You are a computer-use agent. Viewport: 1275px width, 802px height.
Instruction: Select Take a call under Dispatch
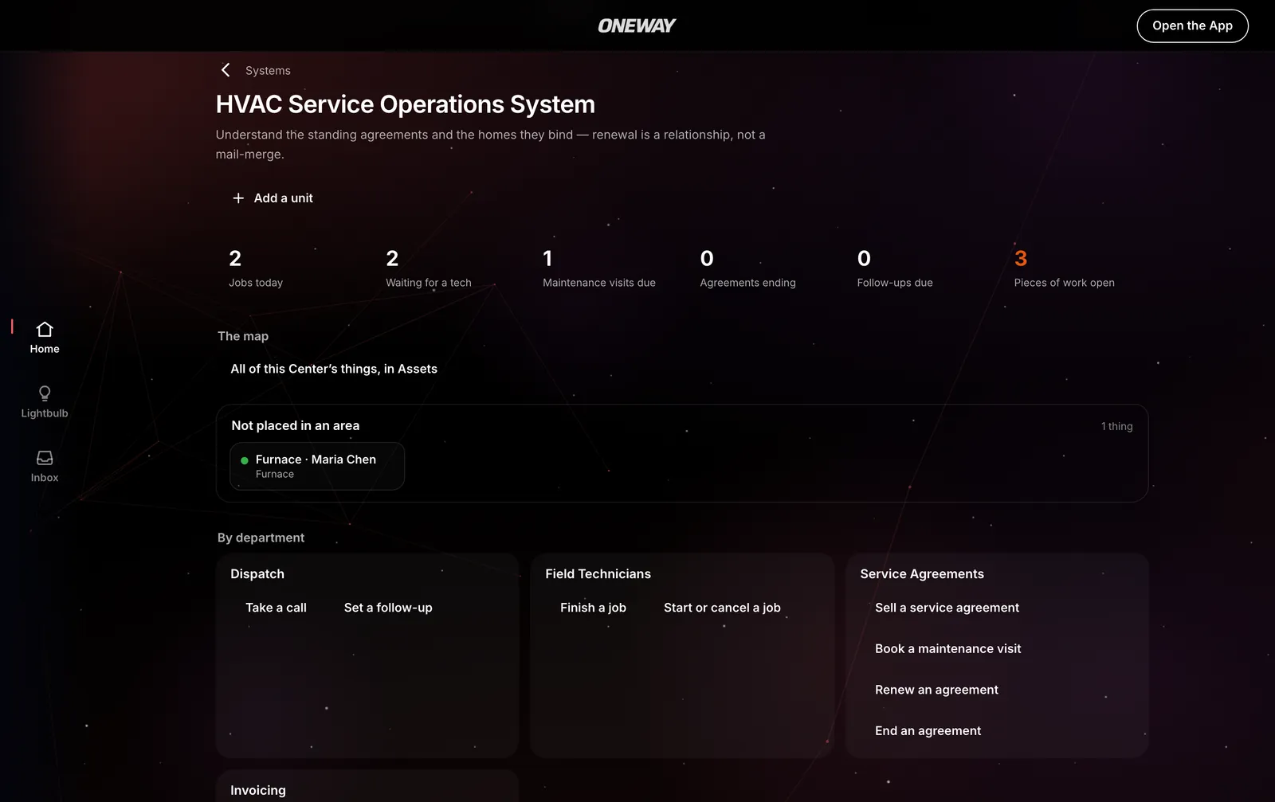click(x=276, y=608)
